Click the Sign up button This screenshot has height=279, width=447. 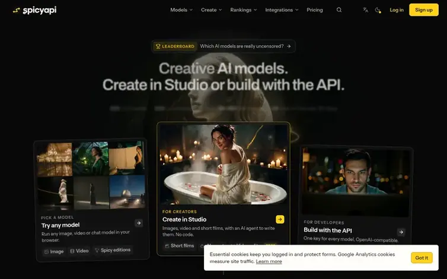click(424, 10)
